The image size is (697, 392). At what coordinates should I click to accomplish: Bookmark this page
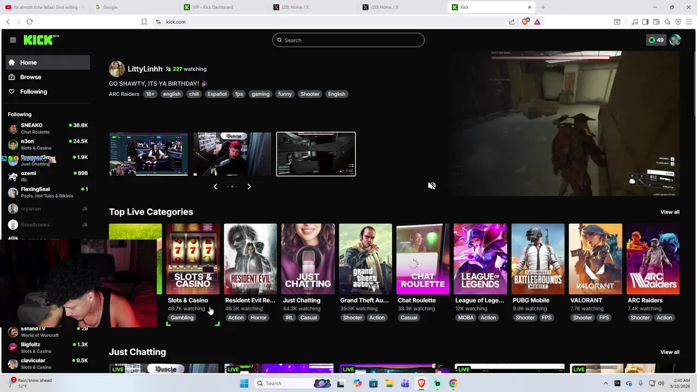(x=144, y=22)
